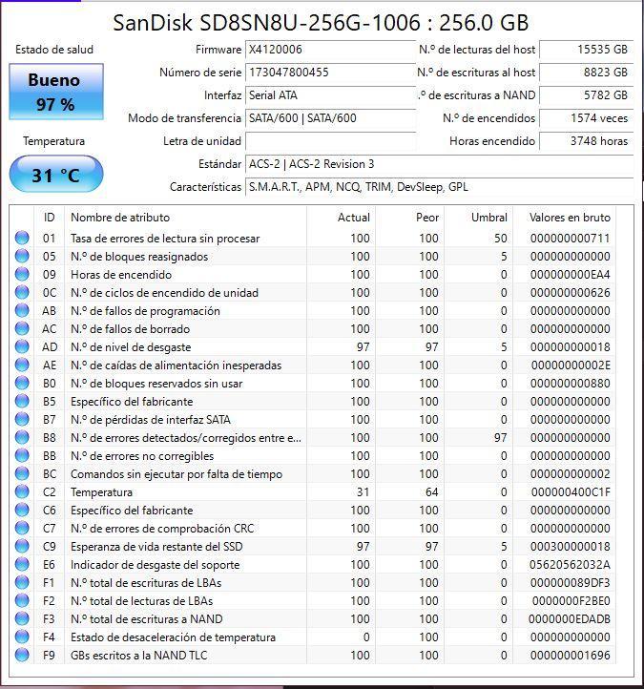Viewport: 644px width, 689px height.
Task: Click raw value 000000400C1F
Action: (571, 491)
